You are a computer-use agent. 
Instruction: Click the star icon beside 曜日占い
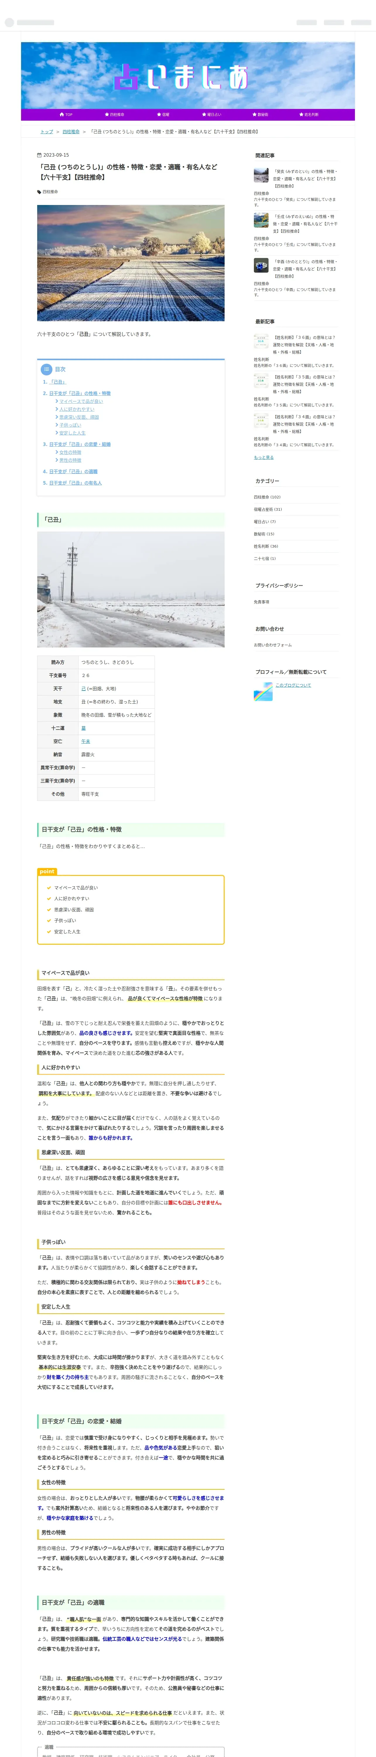[204, 114]
